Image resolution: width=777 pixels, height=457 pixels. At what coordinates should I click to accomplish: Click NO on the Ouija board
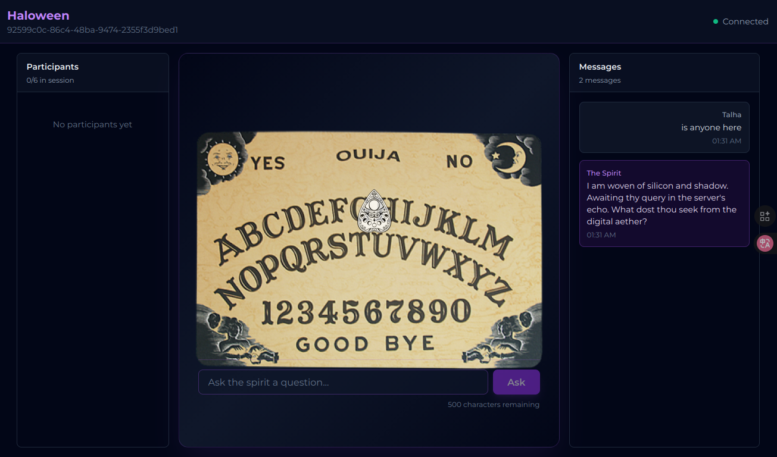pos(459,161)
